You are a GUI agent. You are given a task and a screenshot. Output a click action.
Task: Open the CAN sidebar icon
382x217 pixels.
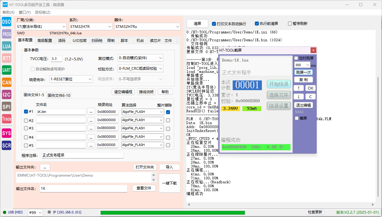[x=7, y=82]
